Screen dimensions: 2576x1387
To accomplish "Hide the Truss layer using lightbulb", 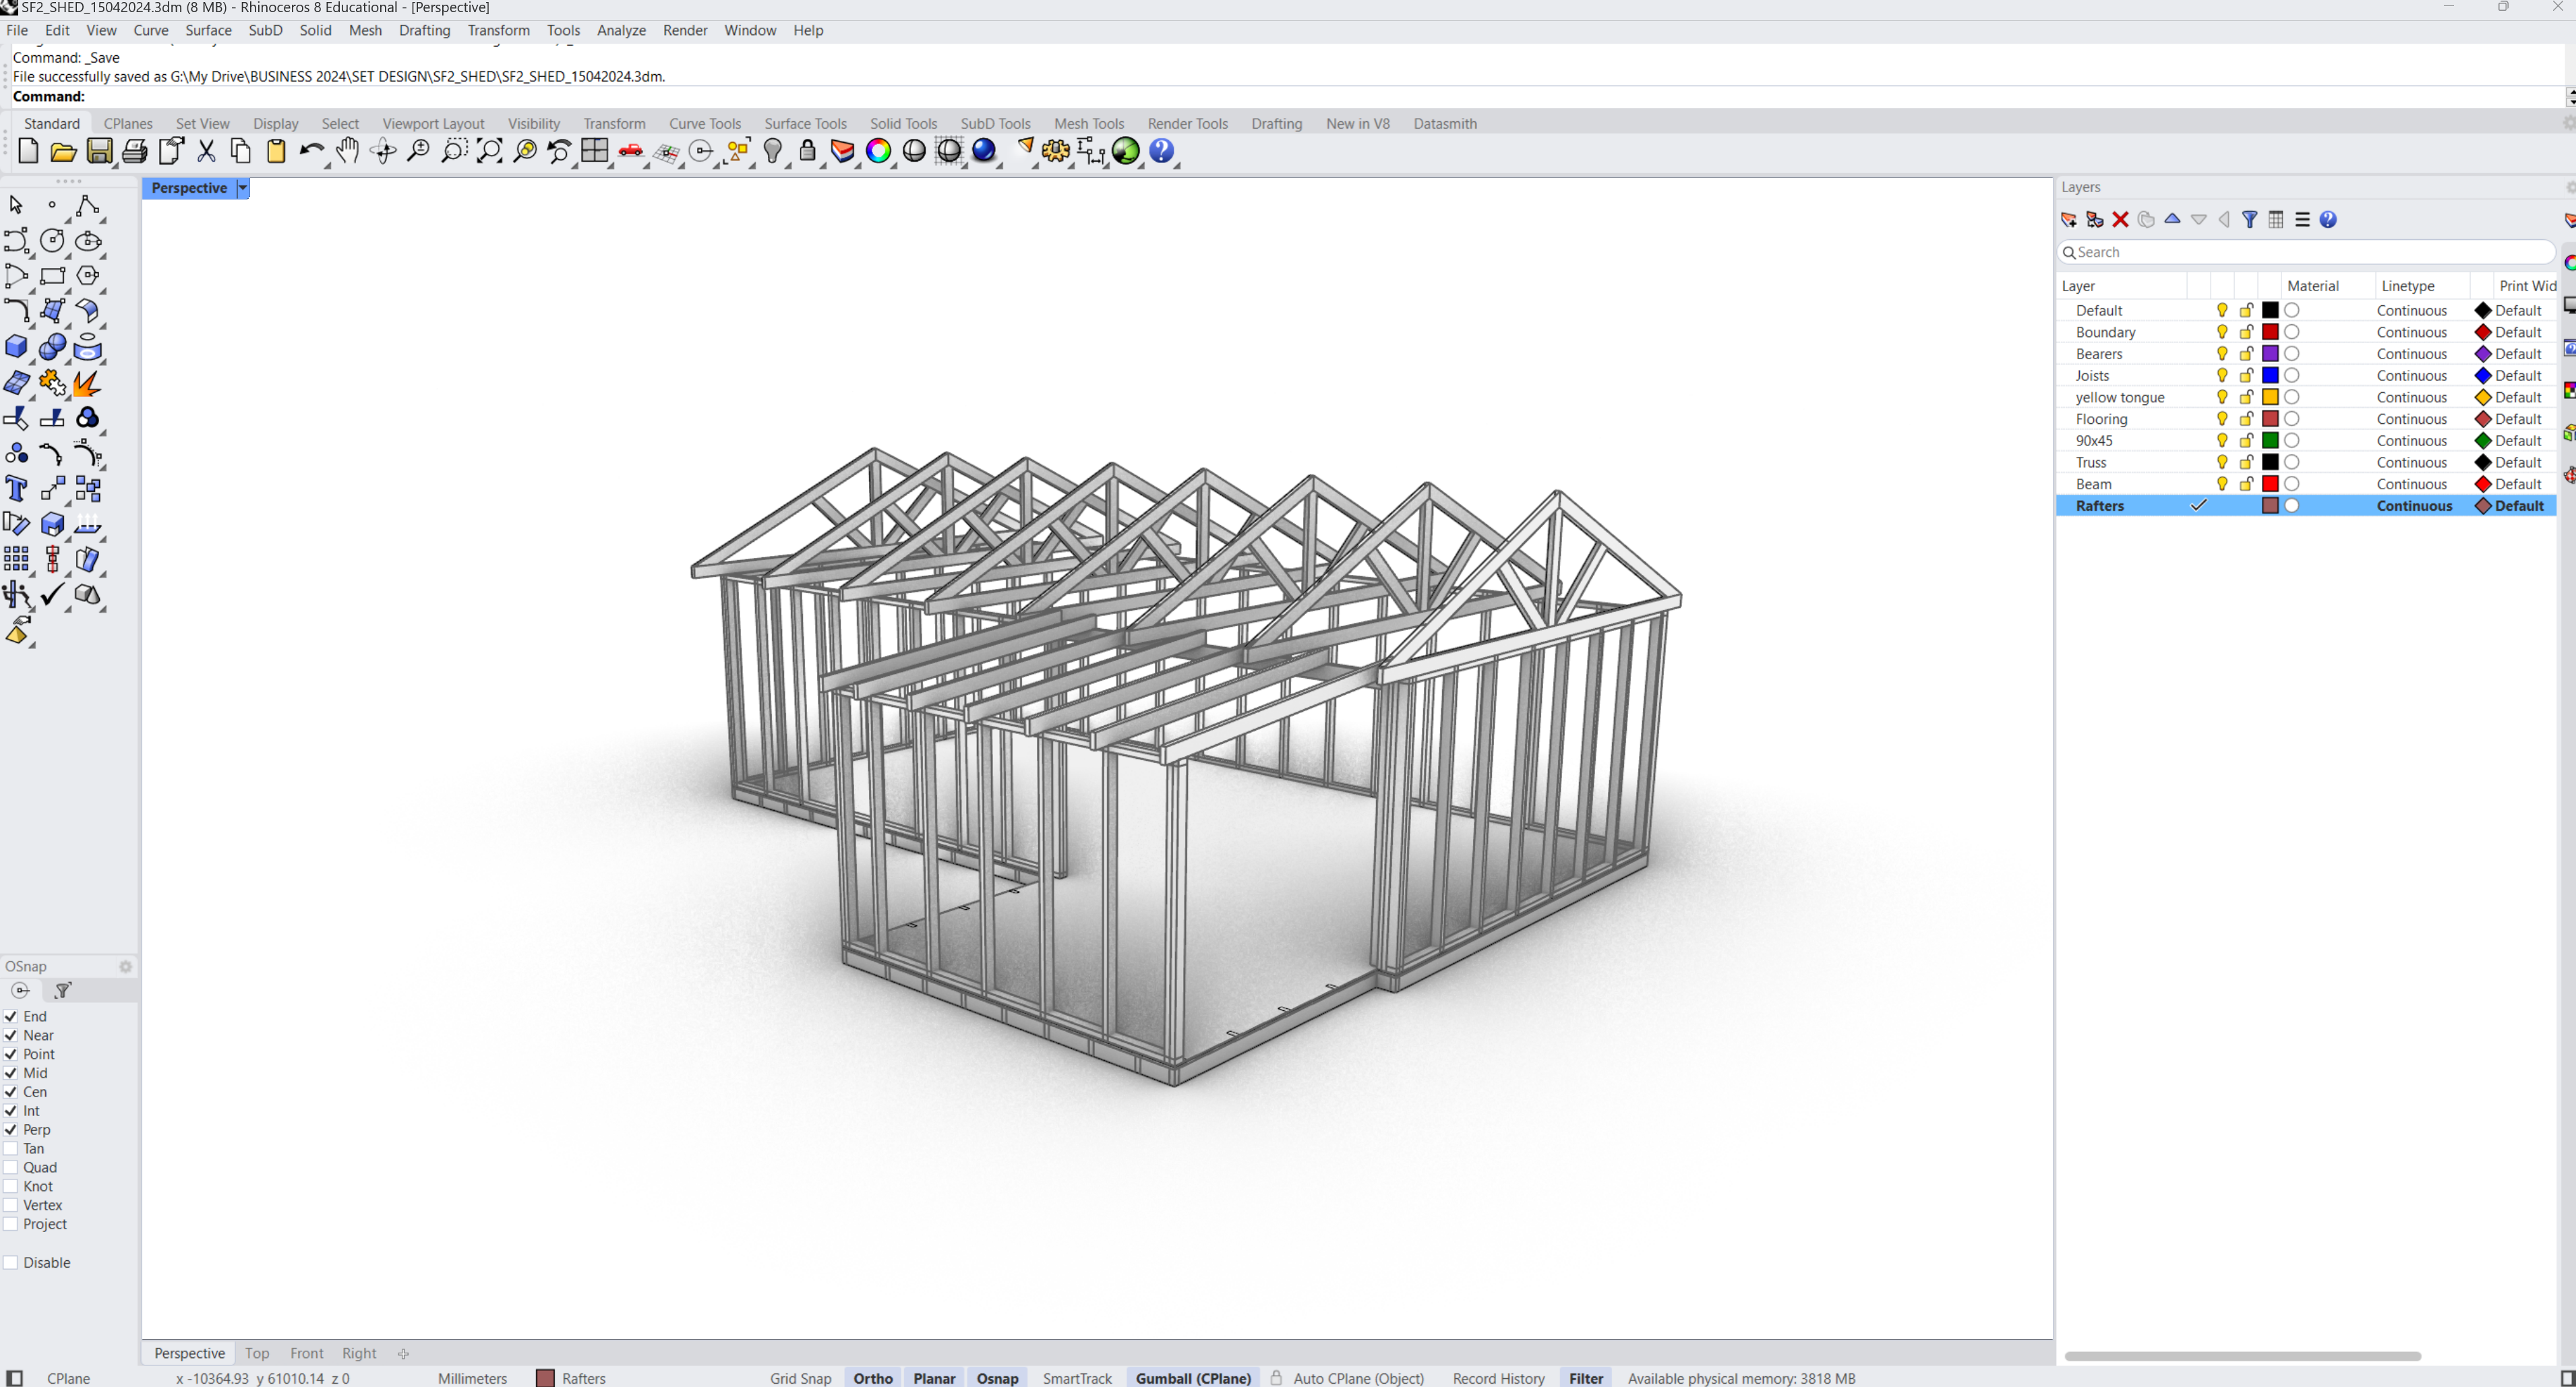I will [2221, 462].
